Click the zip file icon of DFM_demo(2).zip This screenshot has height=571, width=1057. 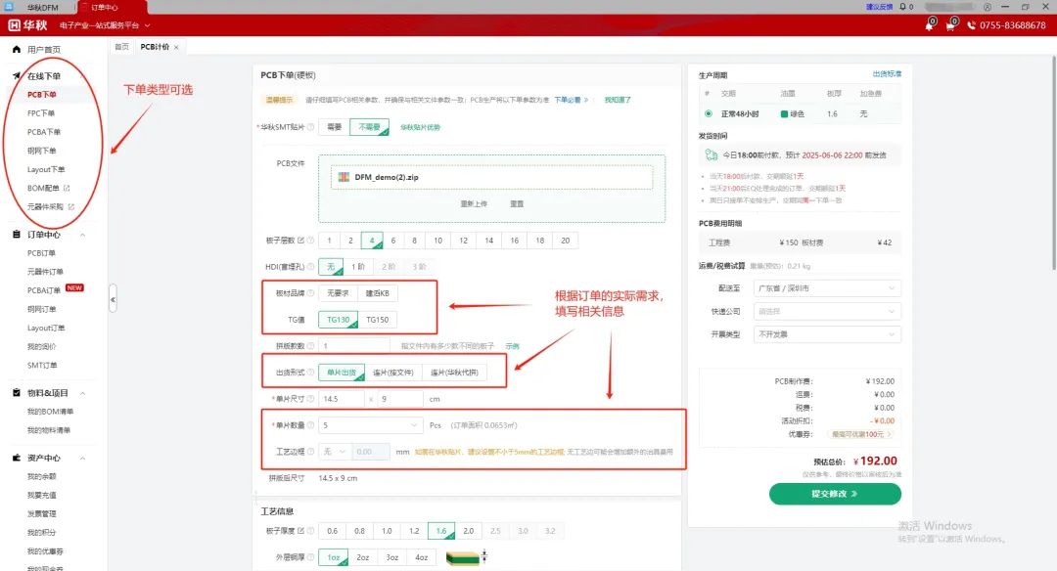pyautogui.click(x=344, y=177)
